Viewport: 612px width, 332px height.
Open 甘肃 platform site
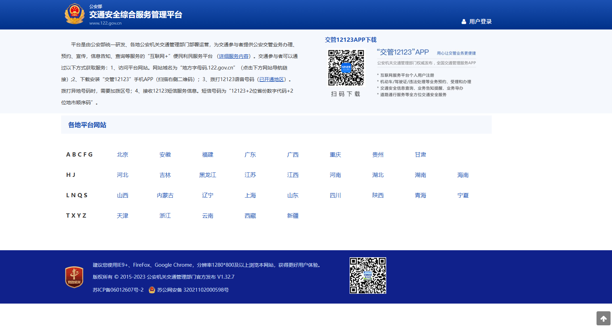point(421,155)
